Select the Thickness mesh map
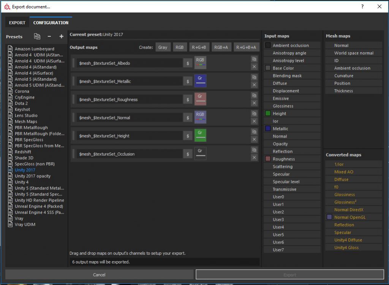This screenshot has height=285, width=389. point(354,91)
